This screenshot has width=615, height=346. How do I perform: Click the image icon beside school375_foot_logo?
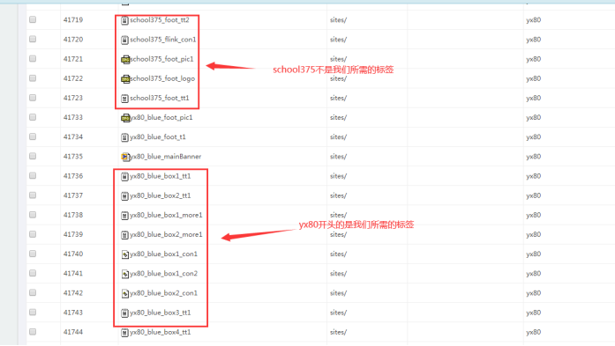click(125, 79)
